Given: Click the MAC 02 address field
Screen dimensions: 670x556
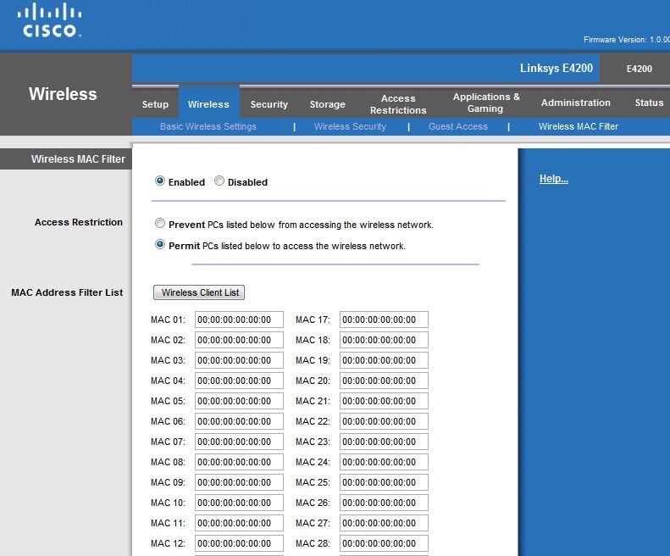Looking at the screenshot, I should pyautogui.click(x=239, y=340).
